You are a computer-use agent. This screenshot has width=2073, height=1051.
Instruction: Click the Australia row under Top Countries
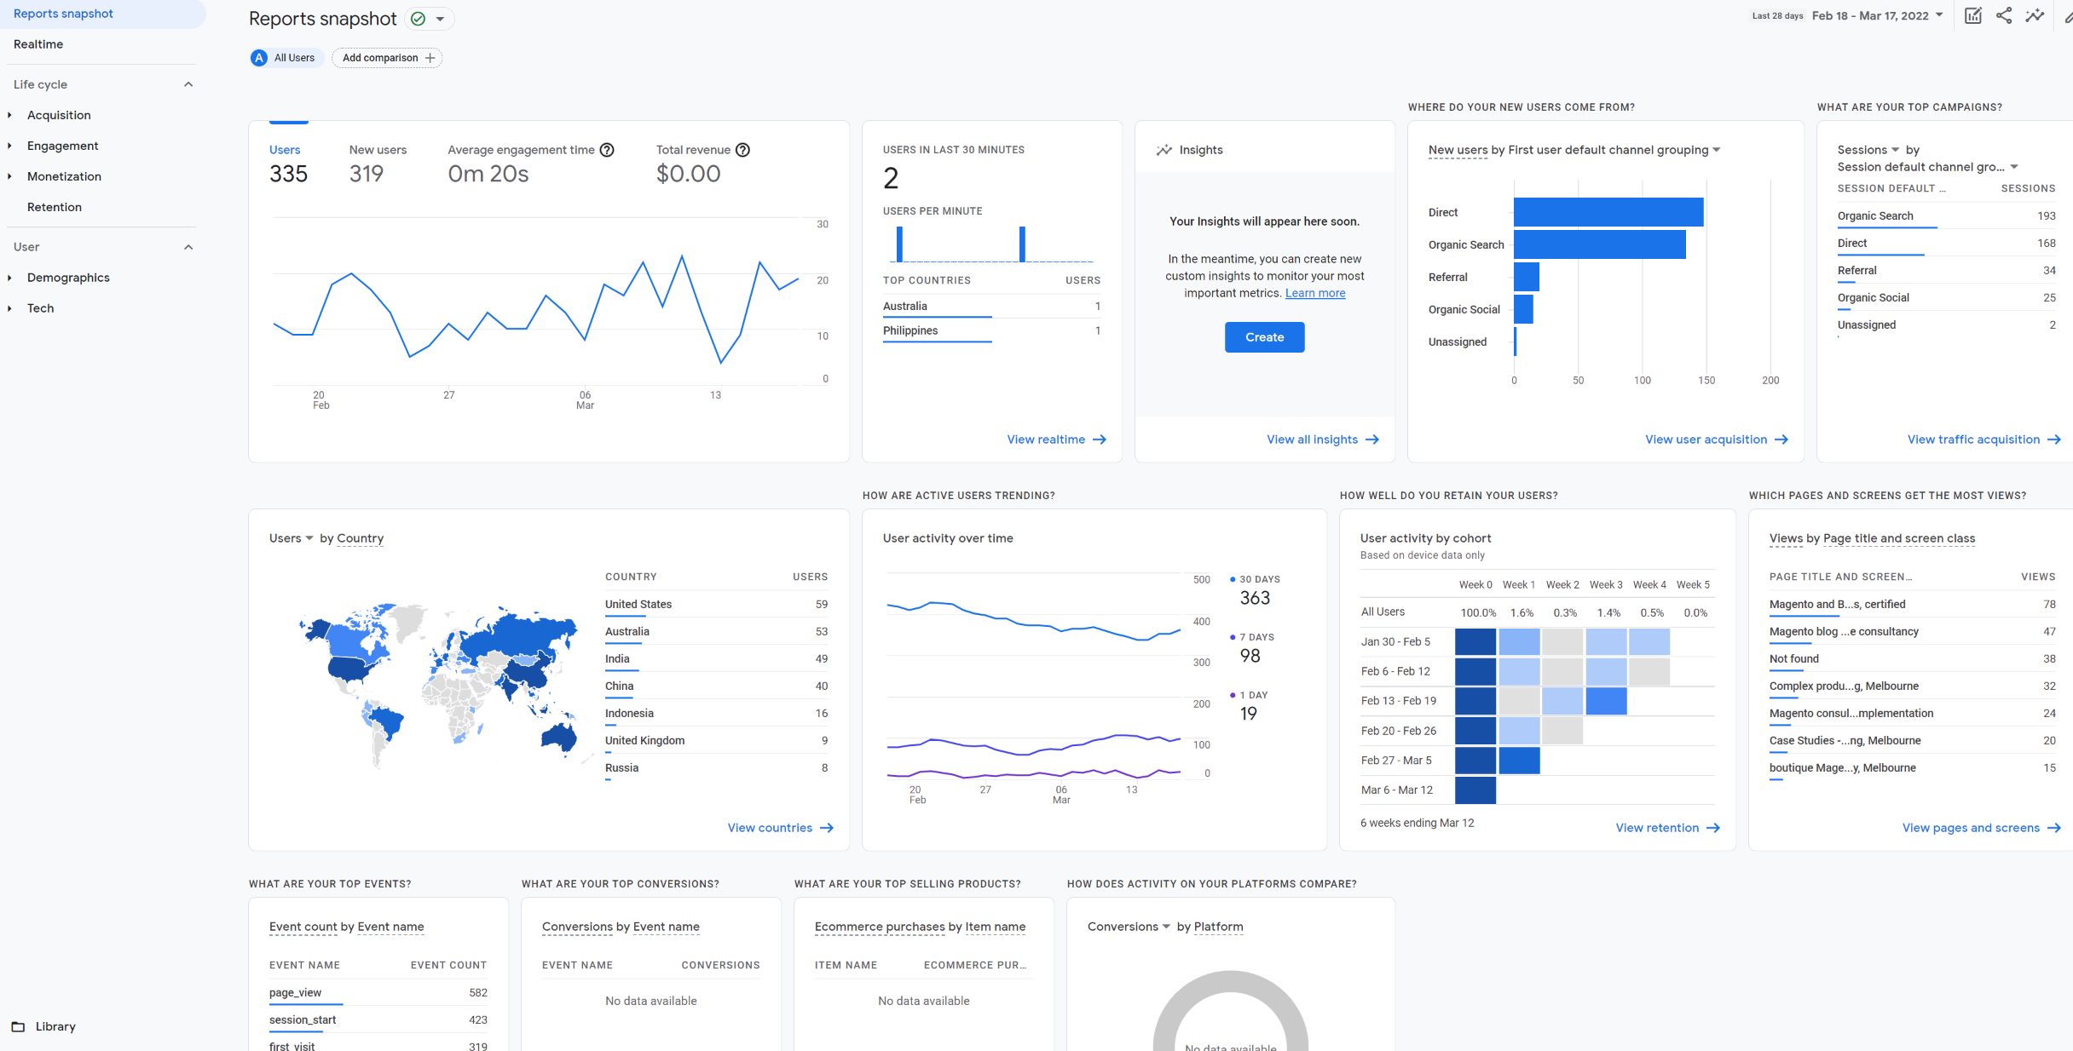[x=991, y=306]
